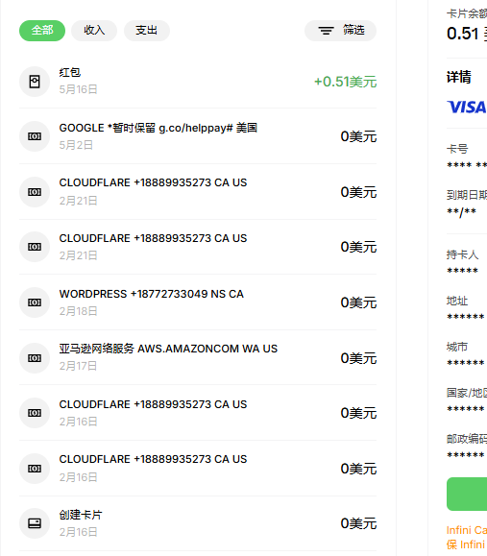Click the orange Infini Card notice text
This screenshot has width=487, height=556.
(x=467, y=537)
